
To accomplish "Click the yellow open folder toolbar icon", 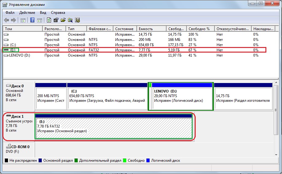I will [x=63, y=20].
